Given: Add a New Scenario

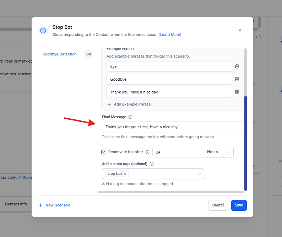Looking at the screenshot, I should pos(55,205).
